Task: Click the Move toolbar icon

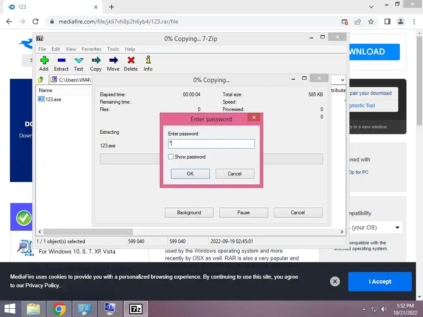Action: coord(113,64)
